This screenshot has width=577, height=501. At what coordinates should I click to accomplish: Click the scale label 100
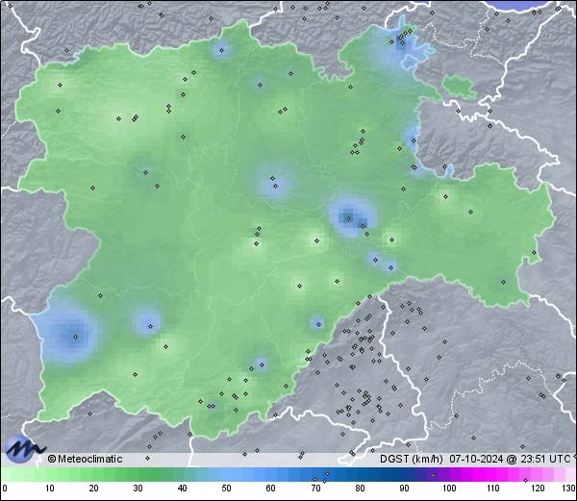(x=449, y=488)
